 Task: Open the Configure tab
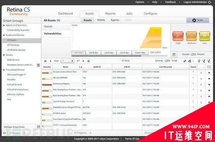(150, 14)
